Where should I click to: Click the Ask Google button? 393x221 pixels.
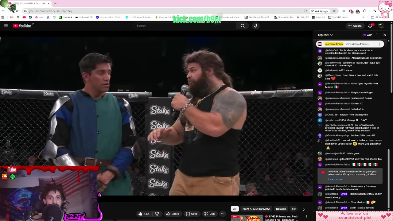pos(319,11)
